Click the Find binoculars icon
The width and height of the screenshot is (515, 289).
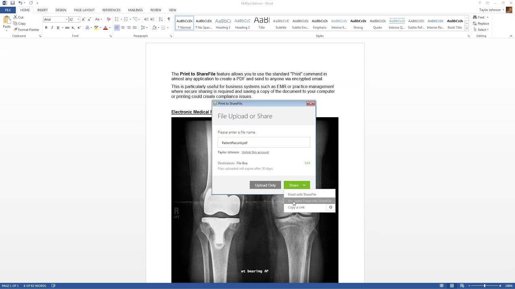pyautogui.click(x=475, y=17)
